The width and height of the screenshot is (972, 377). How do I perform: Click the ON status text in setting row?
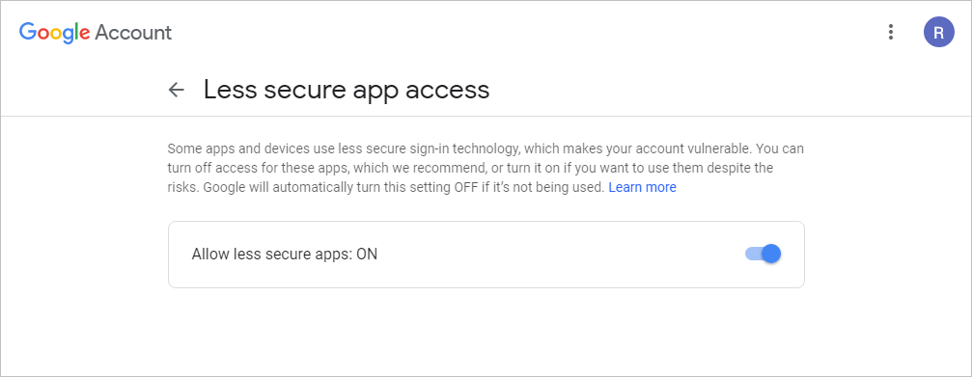click(x=367, y=255)
